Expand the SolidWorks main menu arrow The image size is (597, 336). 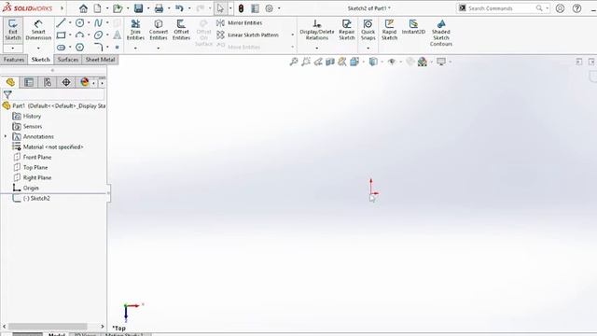click(62, 8)
